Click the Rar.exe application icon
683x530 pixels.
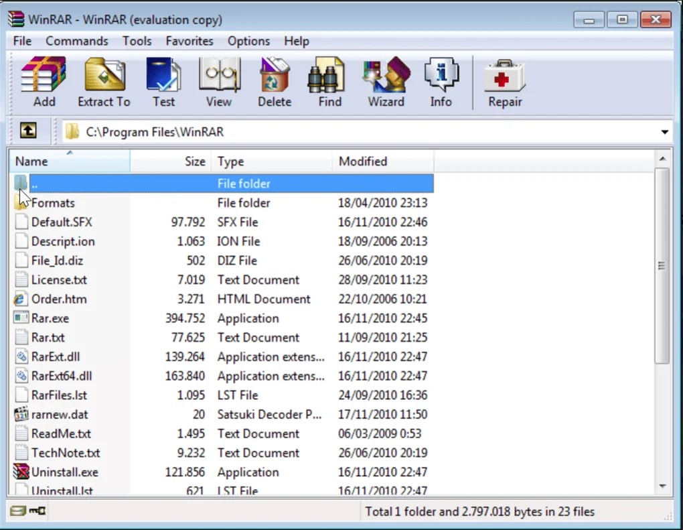(x=21, y=318)
